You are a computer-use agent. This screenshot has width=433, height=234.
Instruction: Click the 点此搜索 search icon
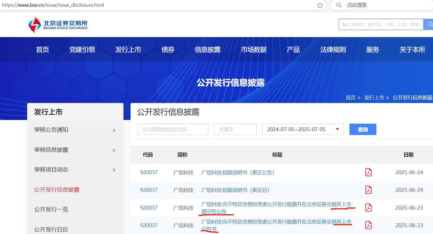339,5
